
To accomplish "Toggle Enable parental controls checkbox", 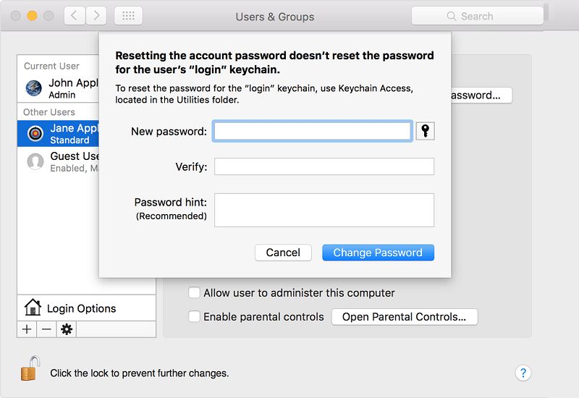I will coord(194,317).
